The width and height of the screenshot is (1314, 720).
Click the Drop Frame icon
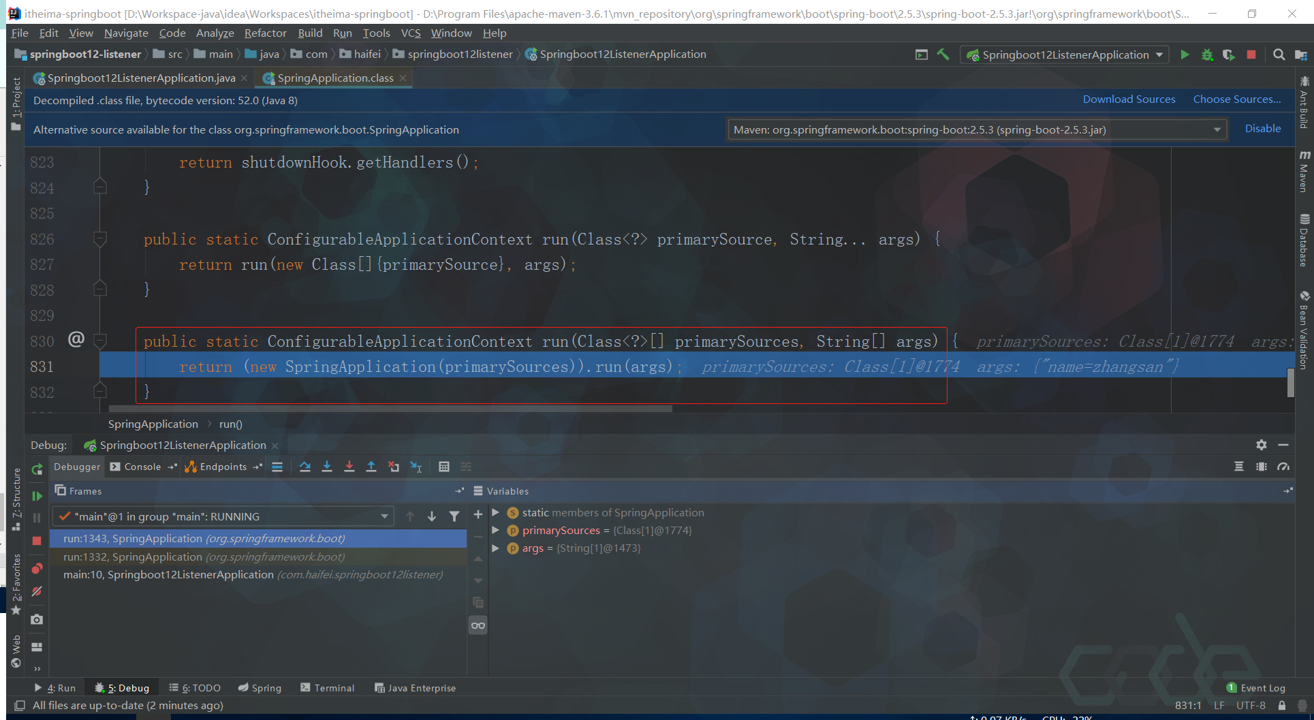coord(394,467)
